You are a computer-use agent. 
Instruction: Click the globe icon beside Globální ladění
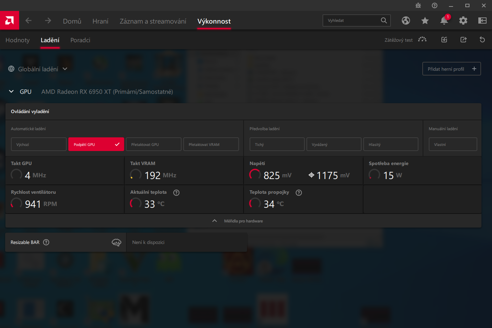pyautogui.click(x=11, y=69)
